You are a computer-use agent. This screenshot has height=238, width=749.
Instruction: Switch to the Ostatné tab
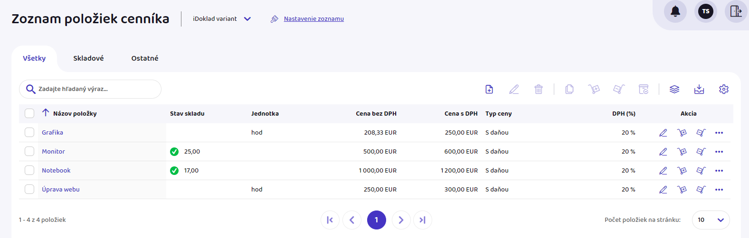(145, 58)
